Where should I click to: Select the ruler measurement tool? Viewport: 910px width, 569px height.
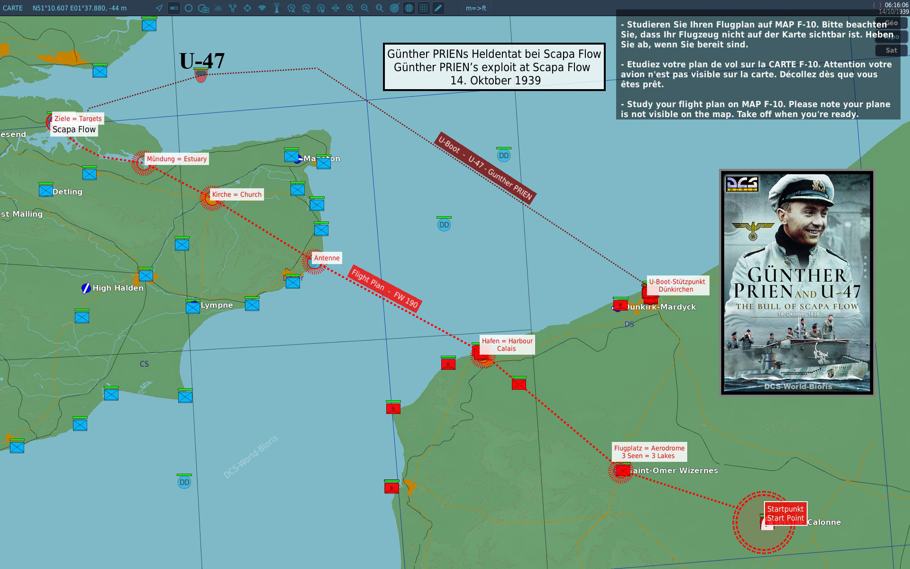coord(174,8)
